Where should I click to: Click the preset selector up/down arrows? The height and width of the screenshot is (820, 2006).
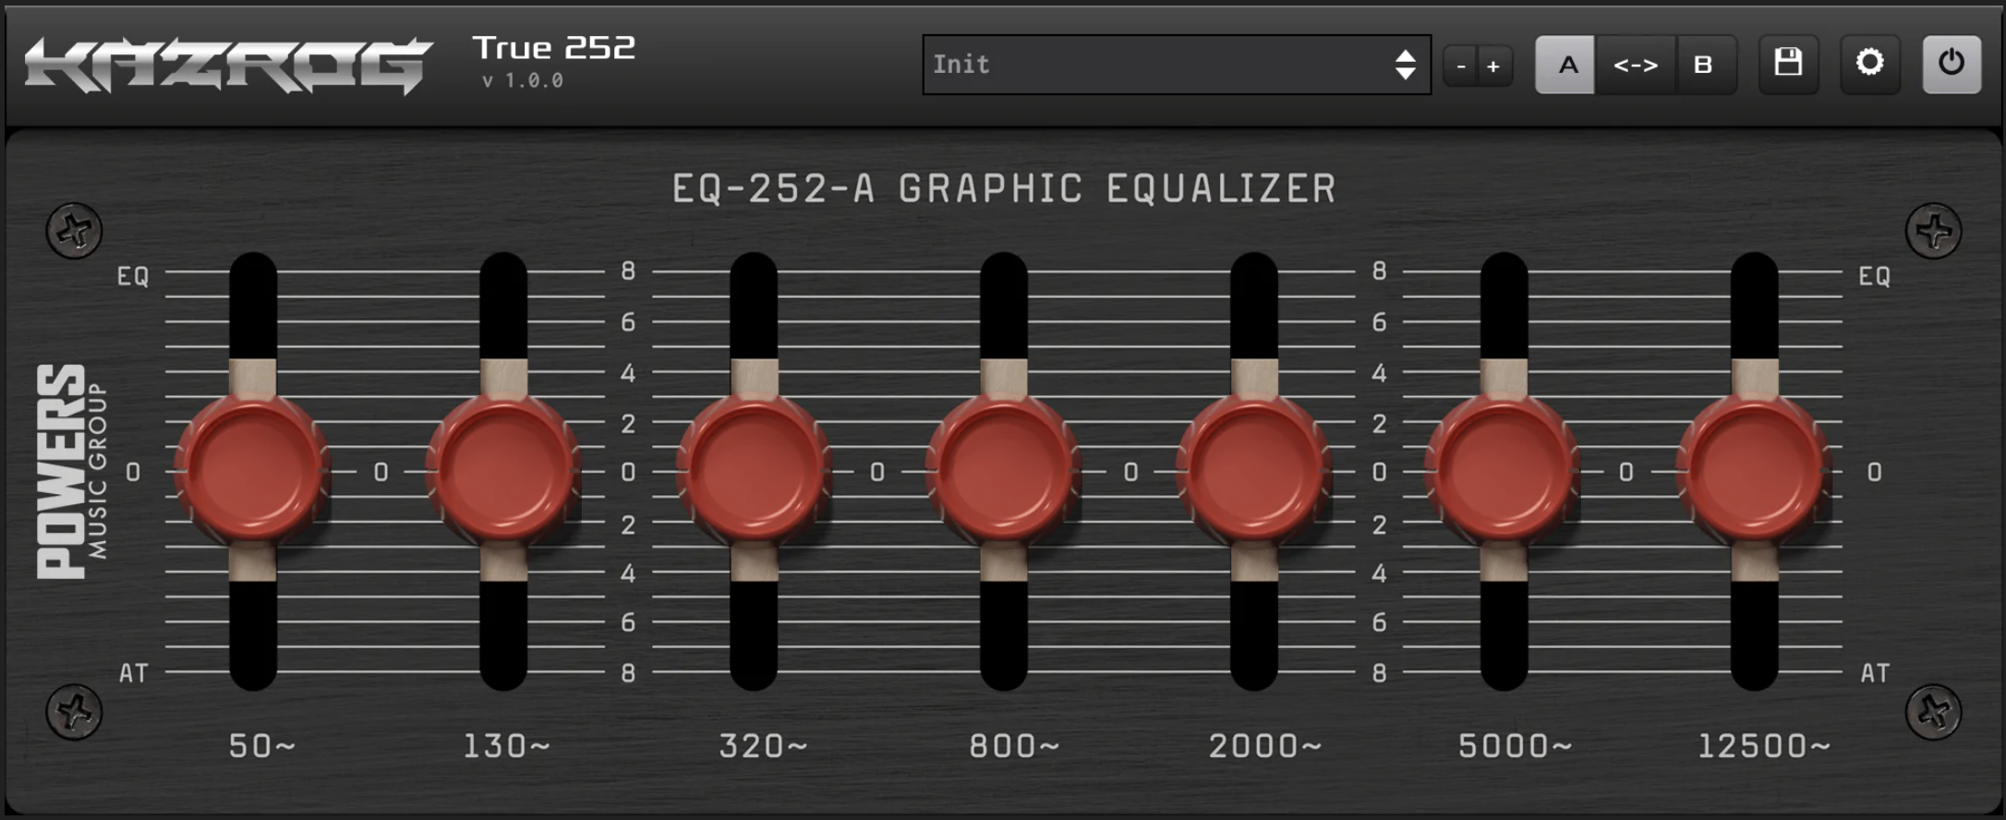[1405, 65]
